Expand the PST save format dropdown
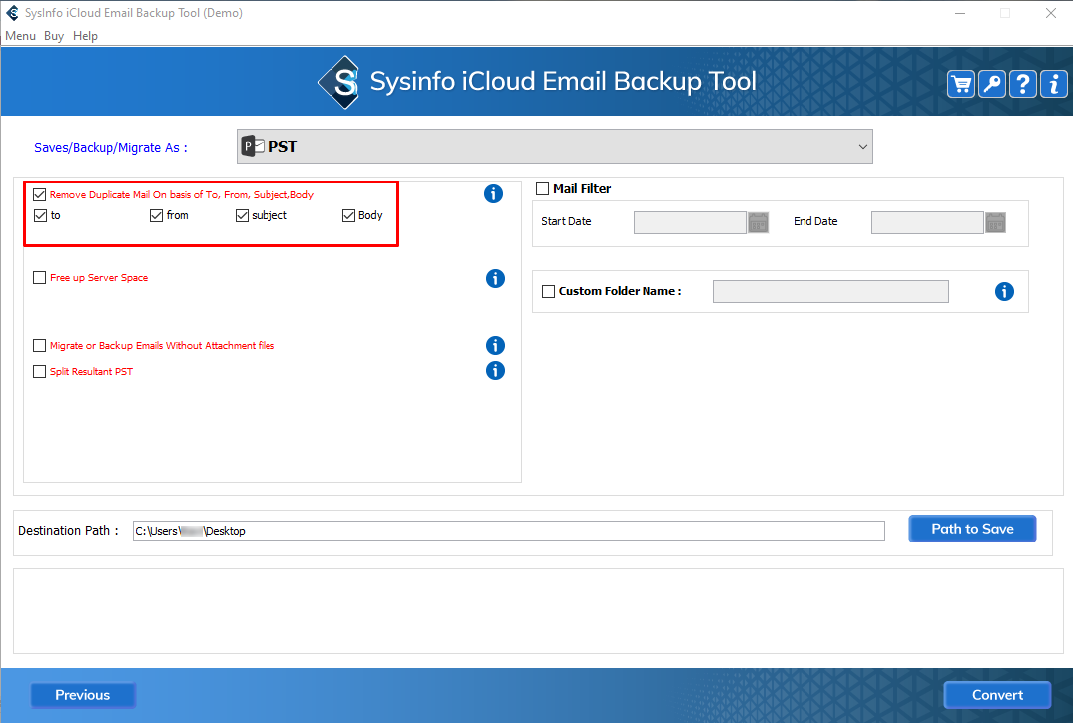This screenshot has height=723, width=1073. [862, 147]
